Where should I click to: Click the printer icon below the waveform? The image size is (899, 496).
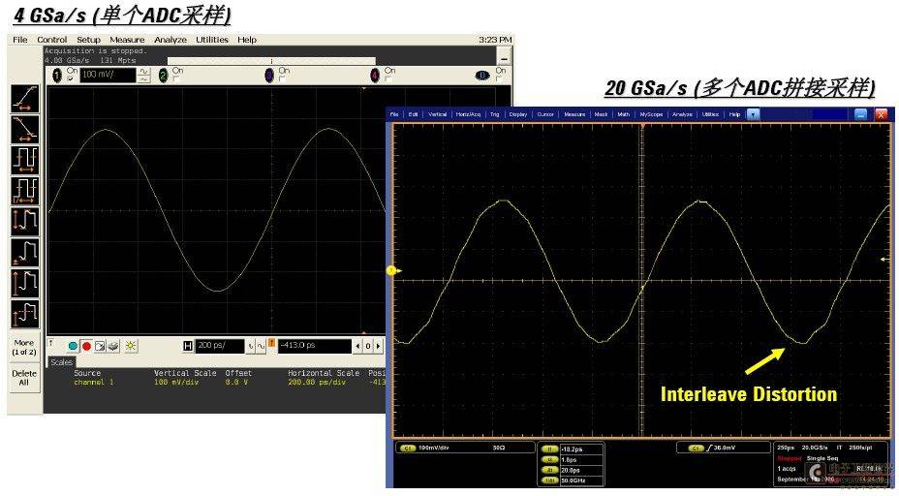(x=113, y=346)
